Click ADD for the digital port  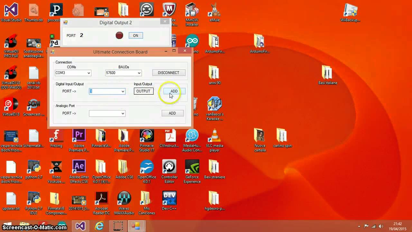pos(174,91)
